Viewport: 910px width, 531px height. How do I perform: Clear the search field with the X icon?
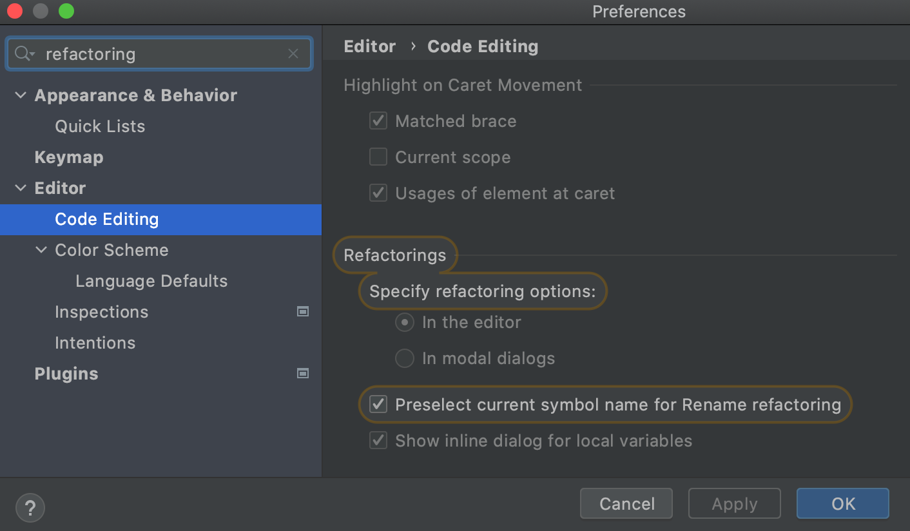pyautogui.click(x=293, y=53)
